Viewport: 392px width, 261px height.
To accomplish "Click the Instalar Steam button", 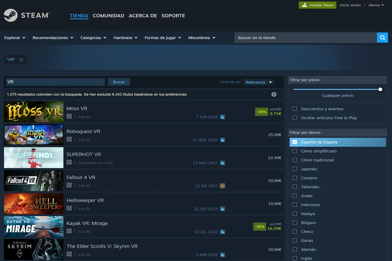I will [x=317, y=5].
